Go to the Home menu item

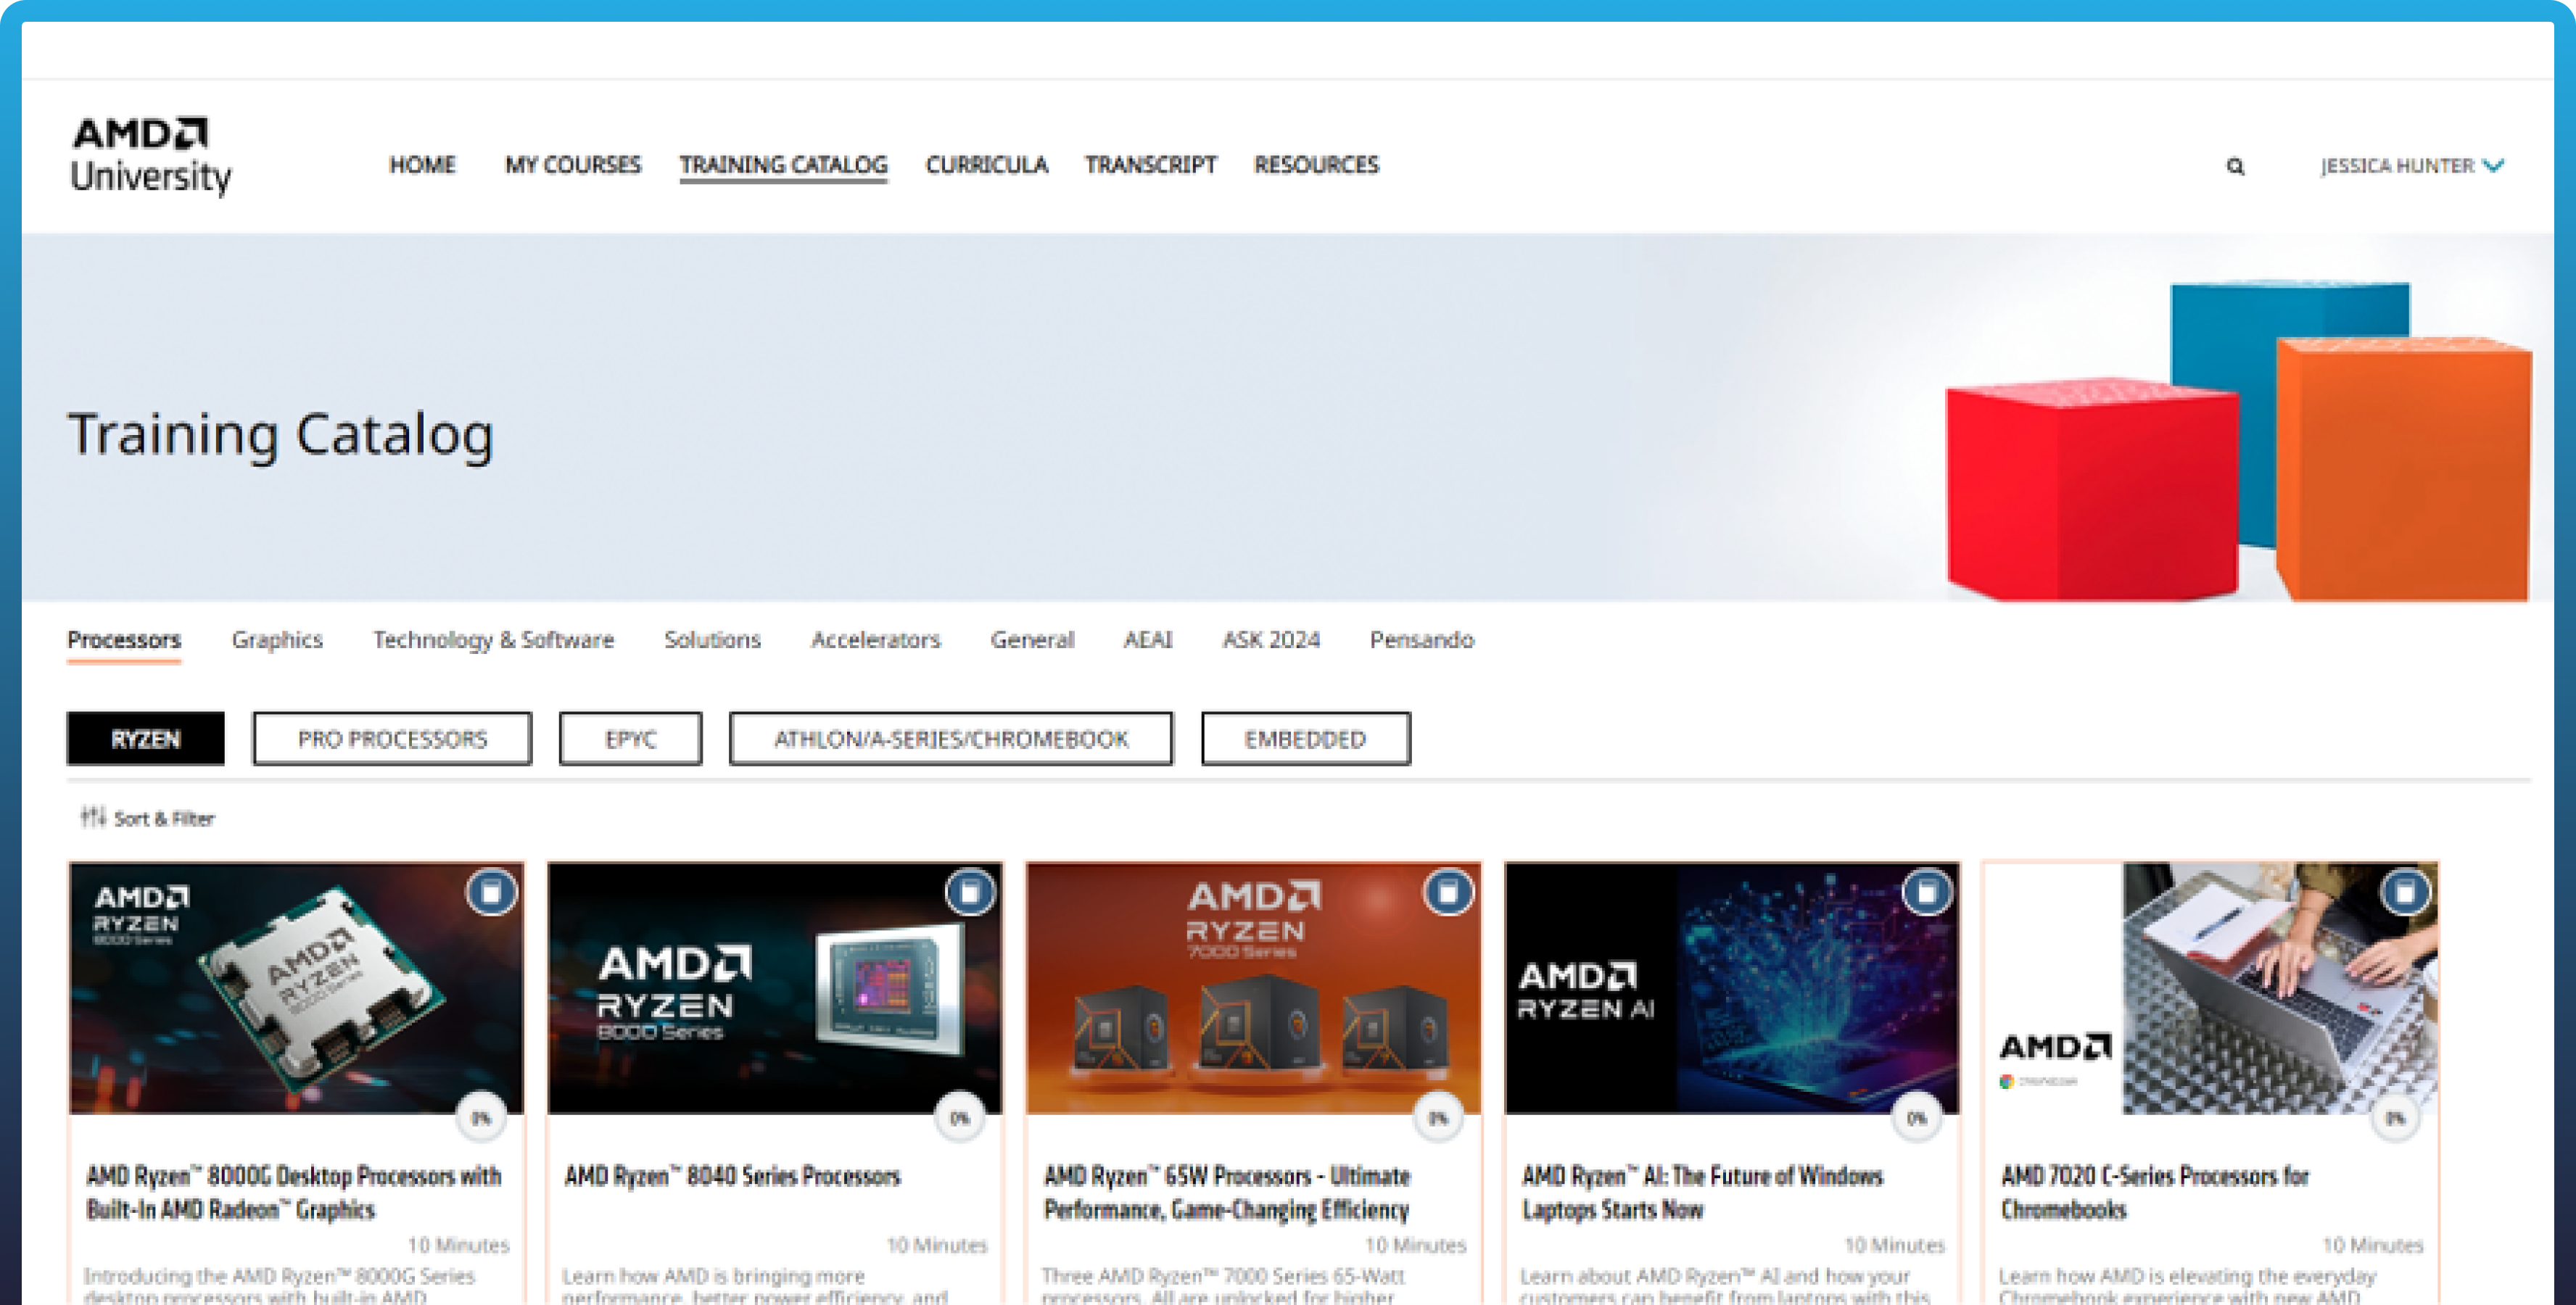[x=422, y=165]
